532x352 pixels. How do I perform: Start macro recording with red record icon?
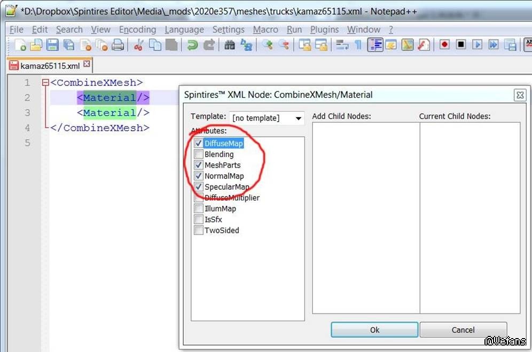[444, 45]
